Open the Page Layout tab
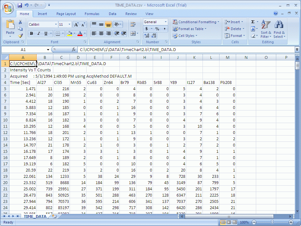Screen dimensions: 301x226 click(x=66, y=14)
